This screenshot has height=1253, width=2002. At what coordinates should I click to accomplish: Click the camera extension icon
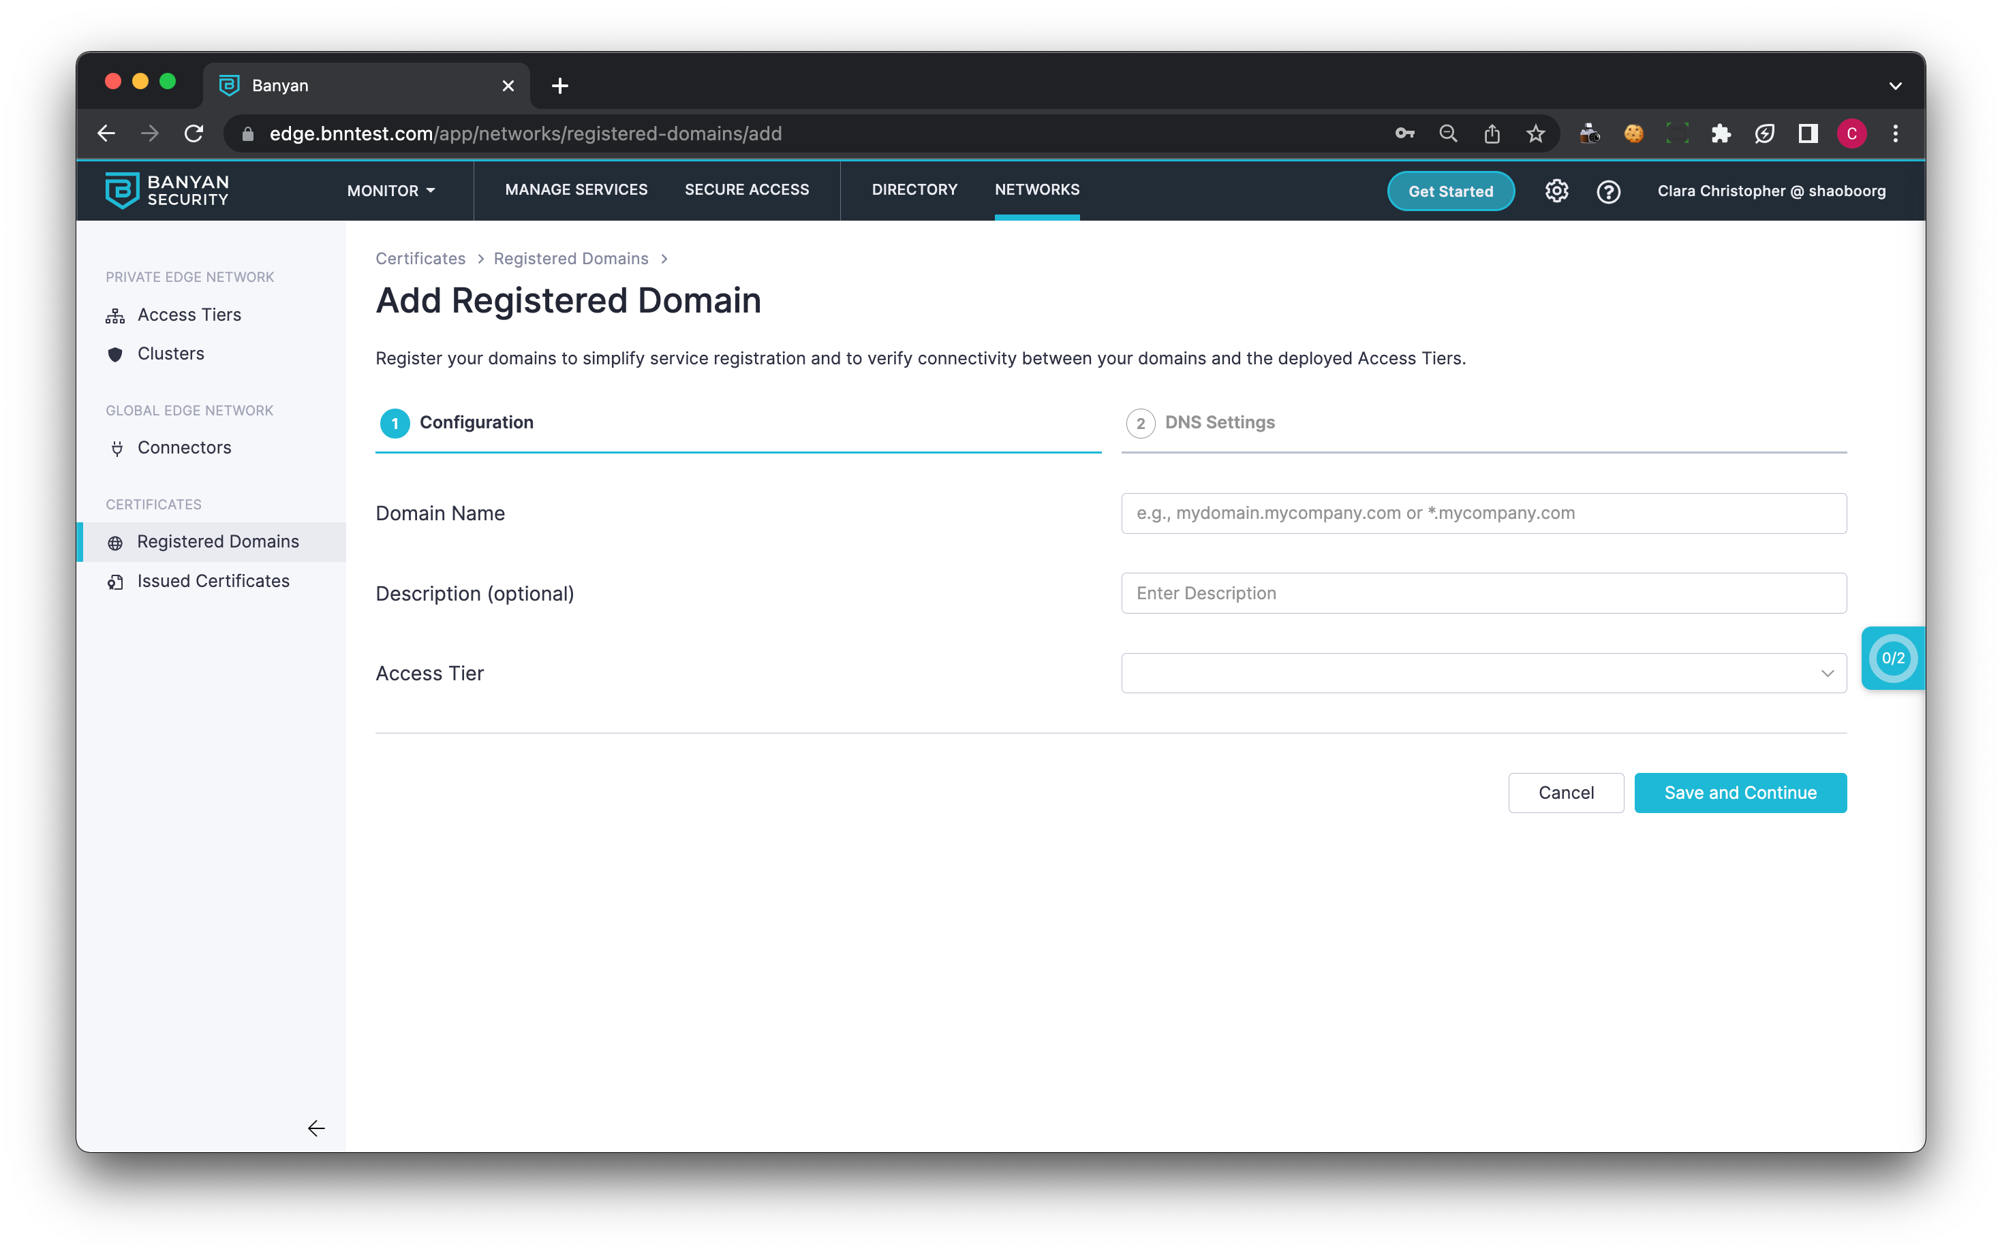pyautogui.click(x=1589, y=133)
